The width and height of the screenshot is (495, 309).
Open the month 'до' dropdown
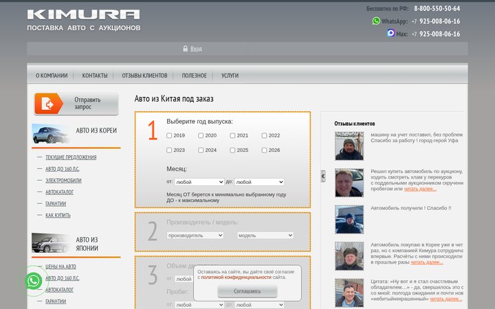(259, 182)
